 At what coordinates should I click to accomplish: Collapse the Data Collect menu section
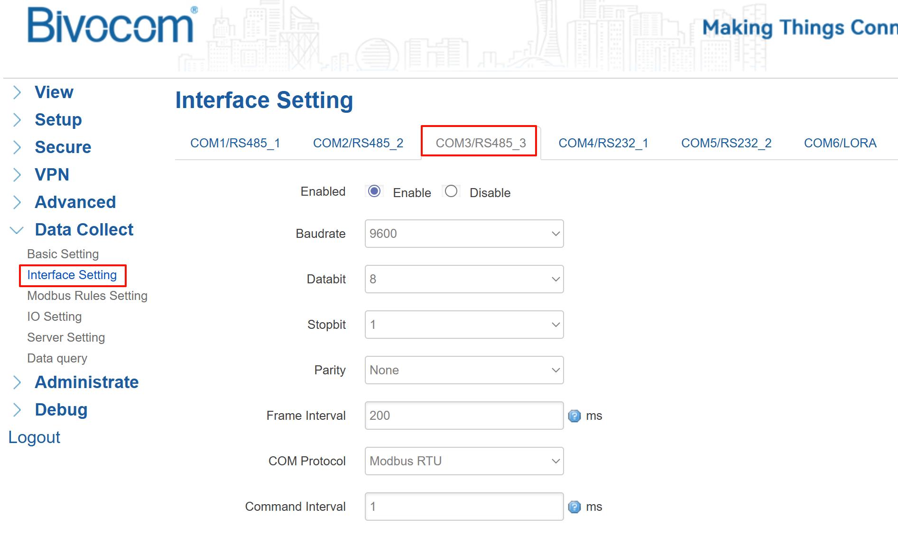(x=84, y=230)
